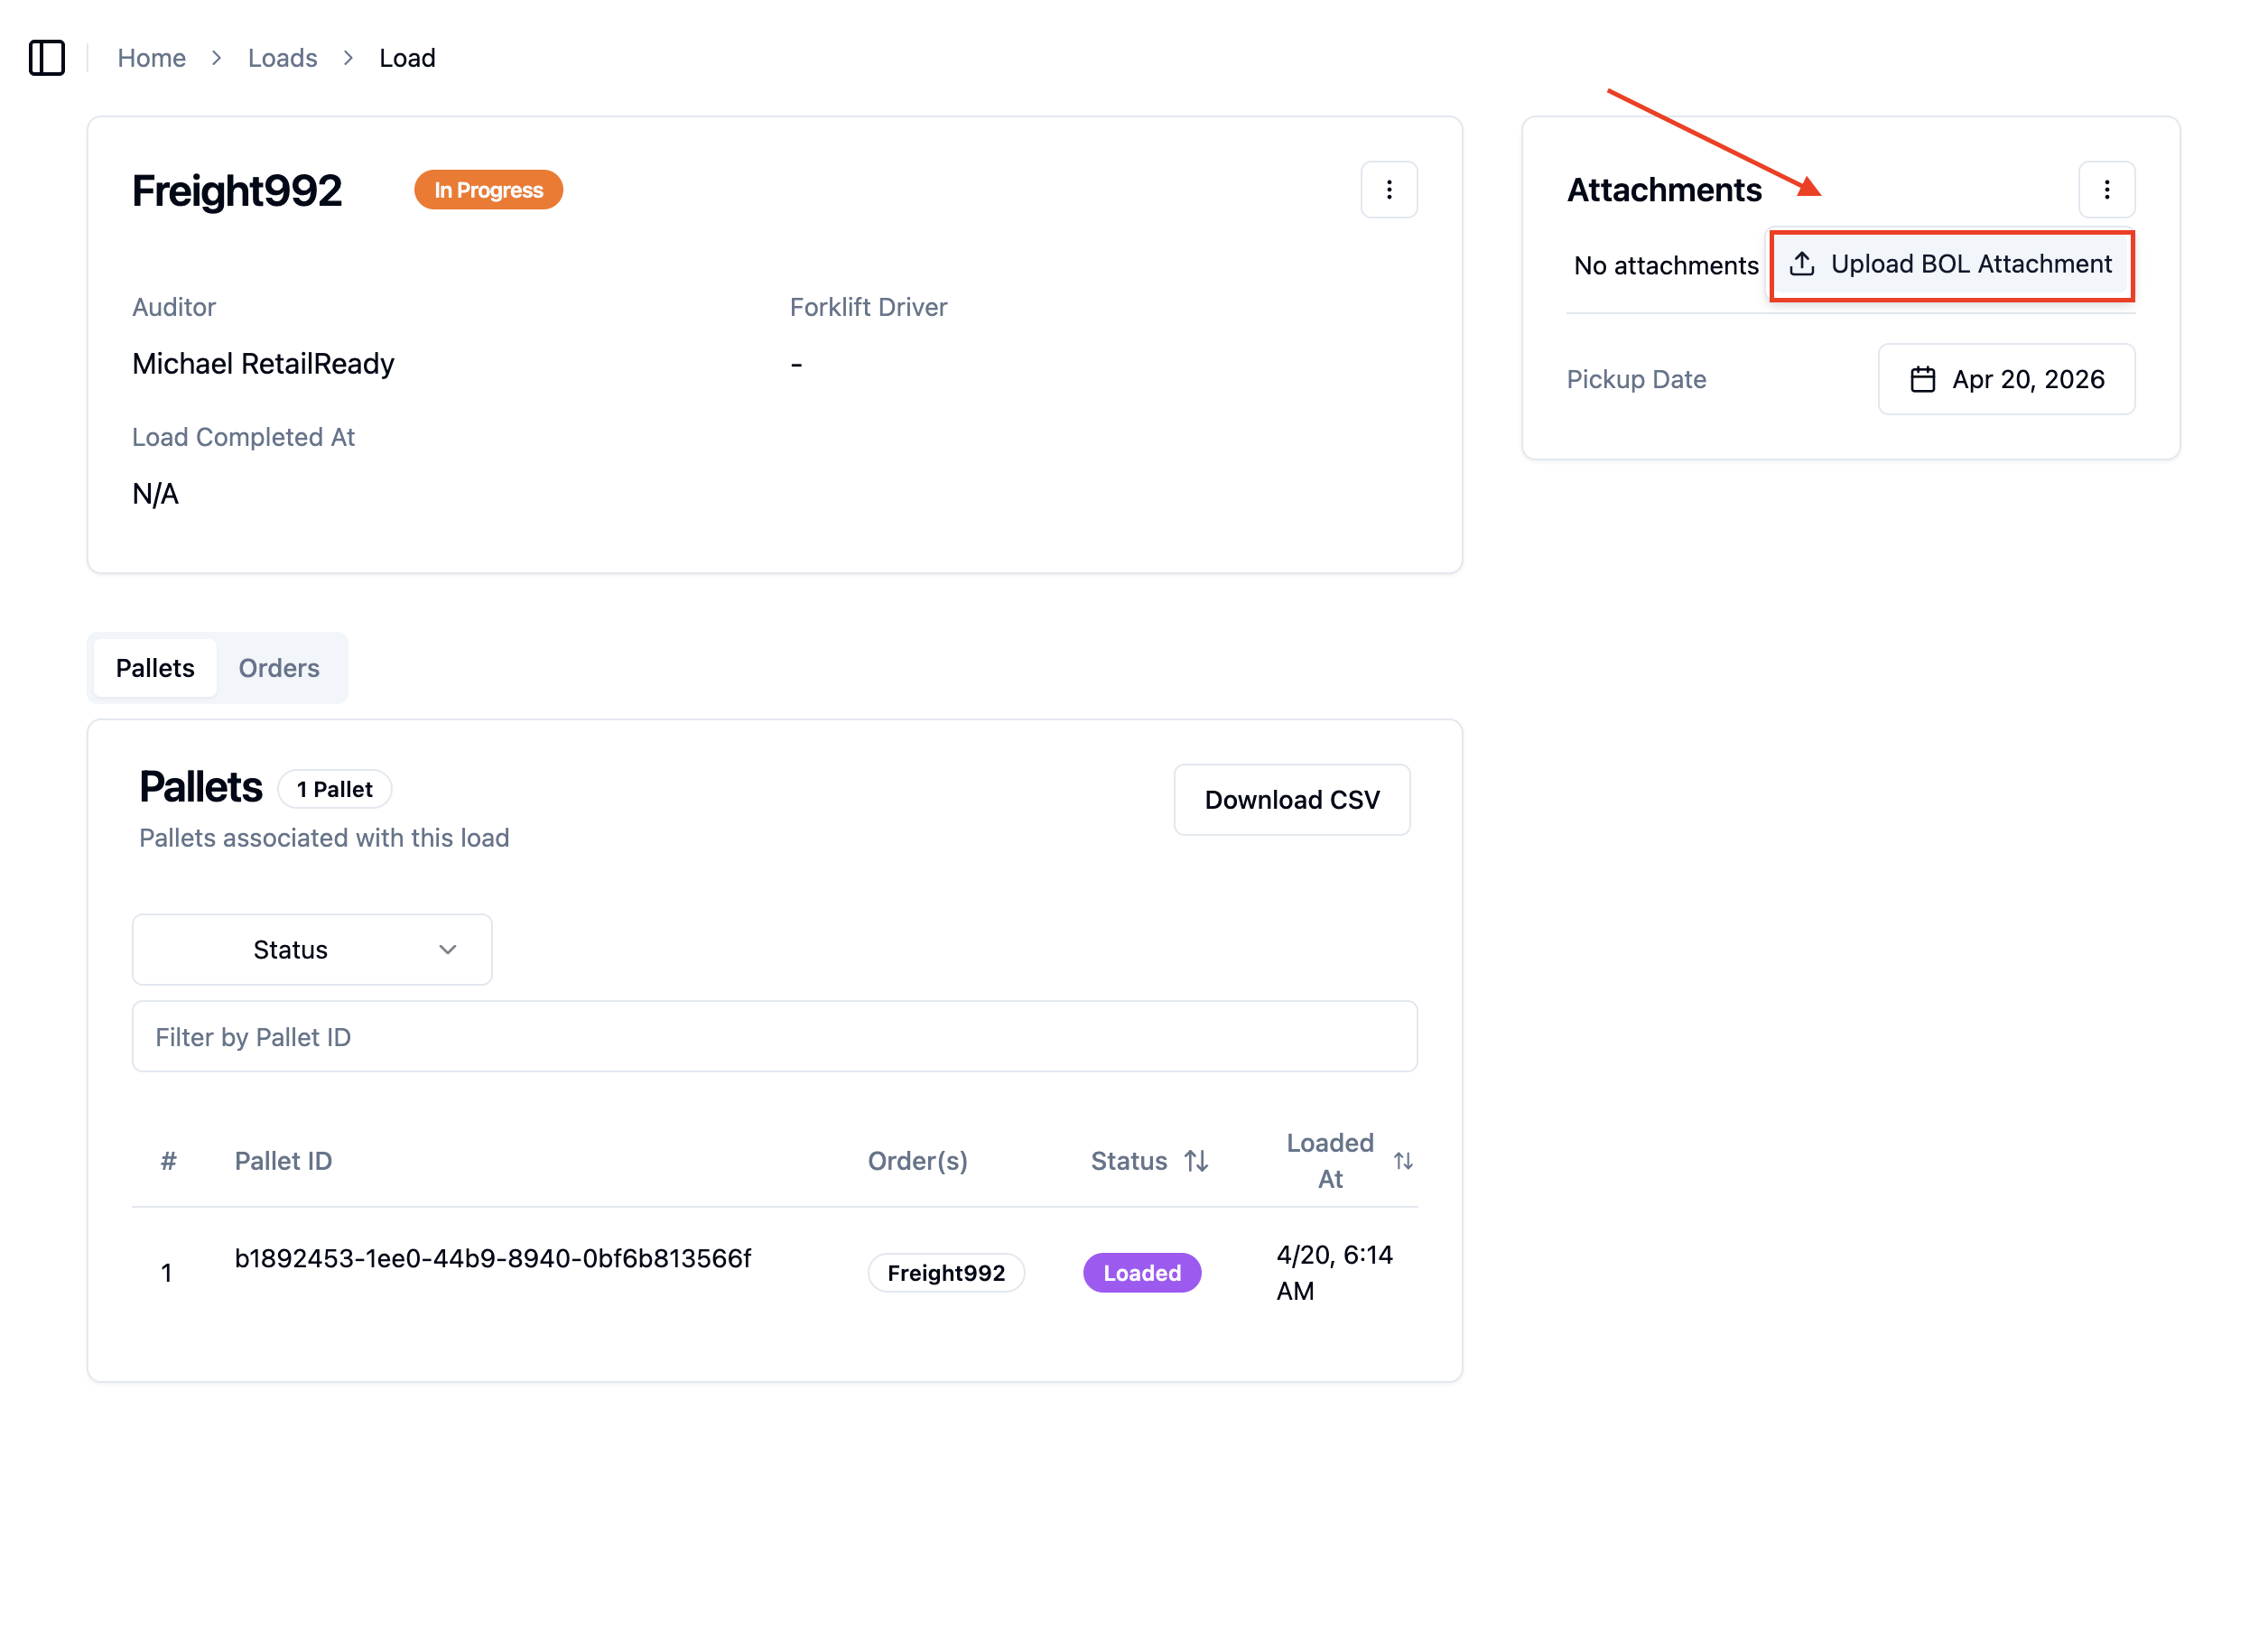Viewport: 2268px width, 1641px height.
Task: Navigate to Loads breadcrumb
Action: (283, 58)
